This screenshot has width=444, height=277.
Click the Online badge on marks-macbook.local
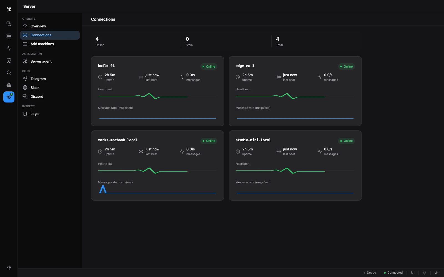tap(209, 141)
